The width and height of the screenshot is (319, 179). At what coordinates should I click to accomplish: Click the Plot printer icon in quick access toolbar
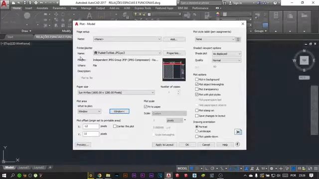click(x=36, y=3)
